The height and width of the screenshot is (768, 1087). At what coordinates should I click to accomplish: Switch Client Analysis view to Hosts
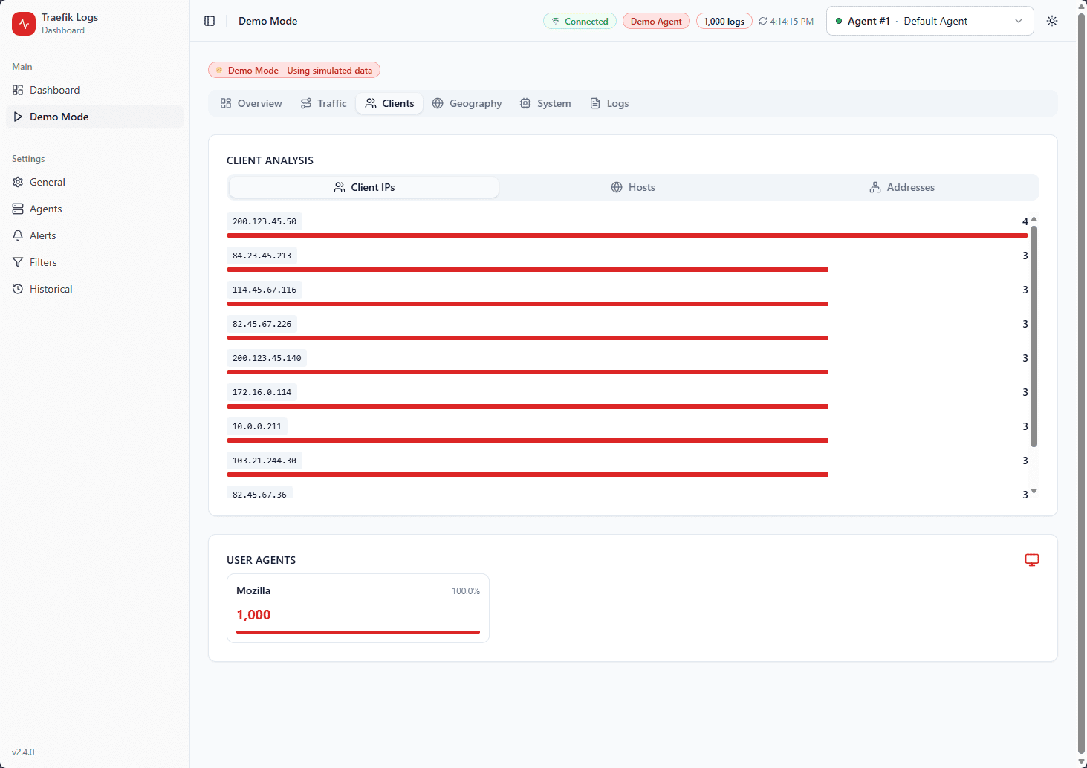click(633, 187)
